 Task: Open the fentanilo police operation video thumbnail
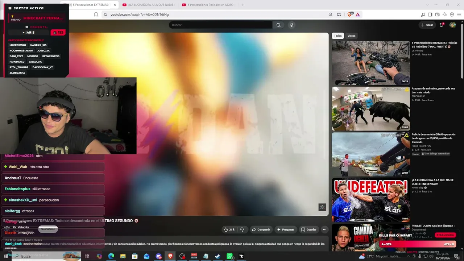point(371,154)
